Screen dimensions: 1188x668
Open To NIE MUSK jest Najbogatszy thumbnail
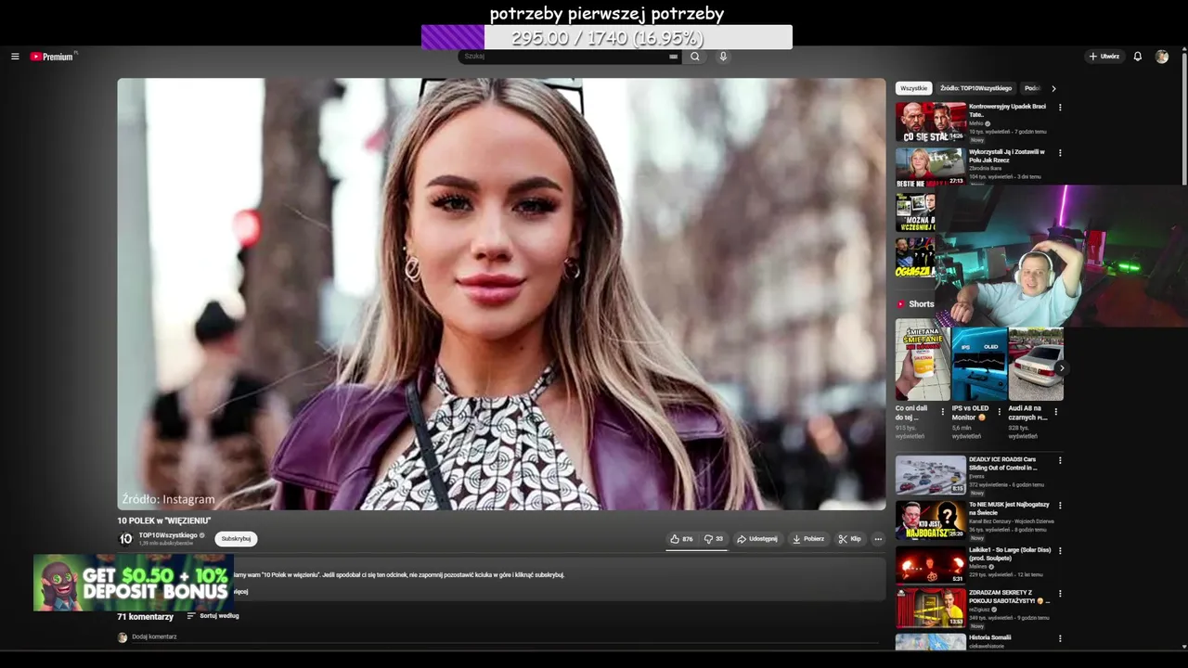(930, 520)
